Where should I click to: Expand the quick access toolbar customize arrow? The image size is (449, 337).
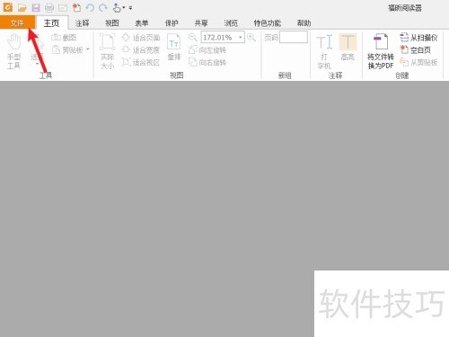tap(130, 8)
